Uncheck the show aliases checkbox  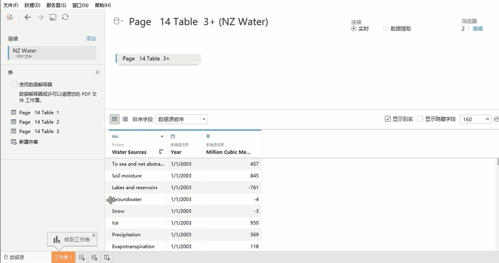pyautogui.click(x=387, y=119)
